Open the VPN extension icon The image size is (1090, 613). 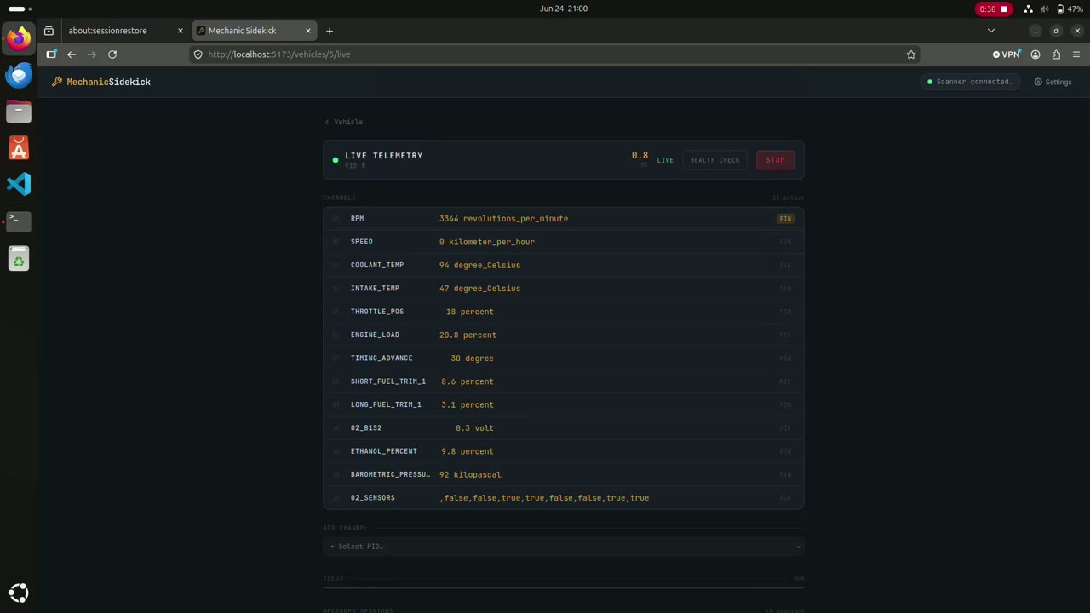point(1007,54)
